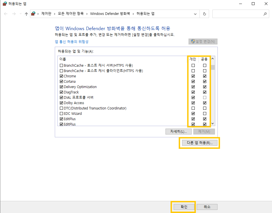The image size is (272, 213).
Task: Toggle DIAL 프로토콜 서버 공용 checkbox
Action: (205, 97)
